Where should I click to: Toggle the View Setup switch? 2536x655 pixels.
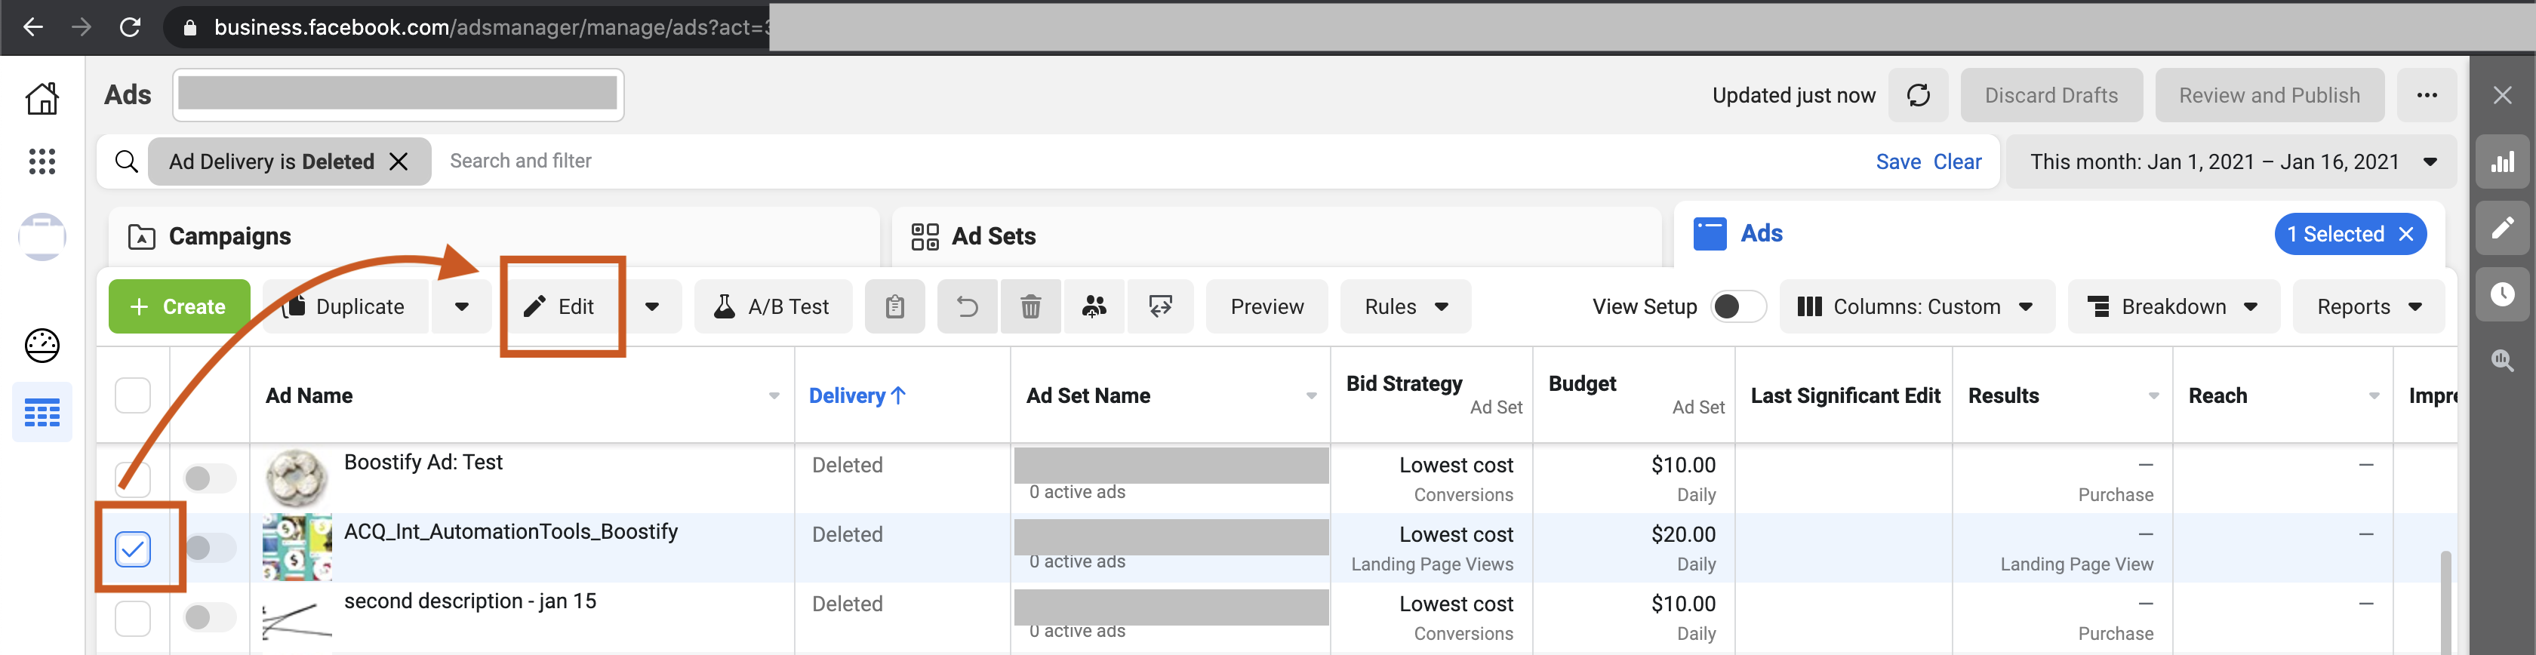pos(1737,307)
